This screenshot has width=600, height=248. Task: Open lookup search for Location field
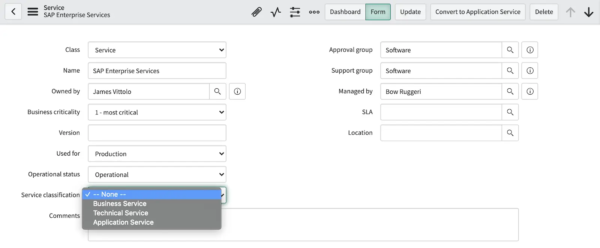510,133
